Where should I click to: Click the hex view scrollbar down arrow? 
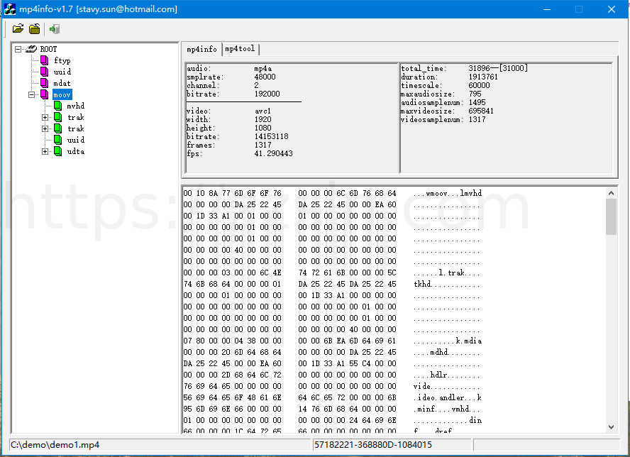611,427
